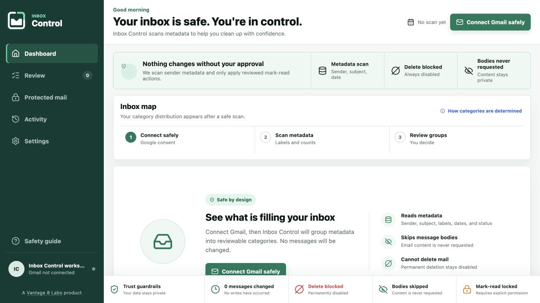Viewport: 540px width, 303px height.
Task: Click the Cannot delete mail label
Action: click(x=425, y=259)
